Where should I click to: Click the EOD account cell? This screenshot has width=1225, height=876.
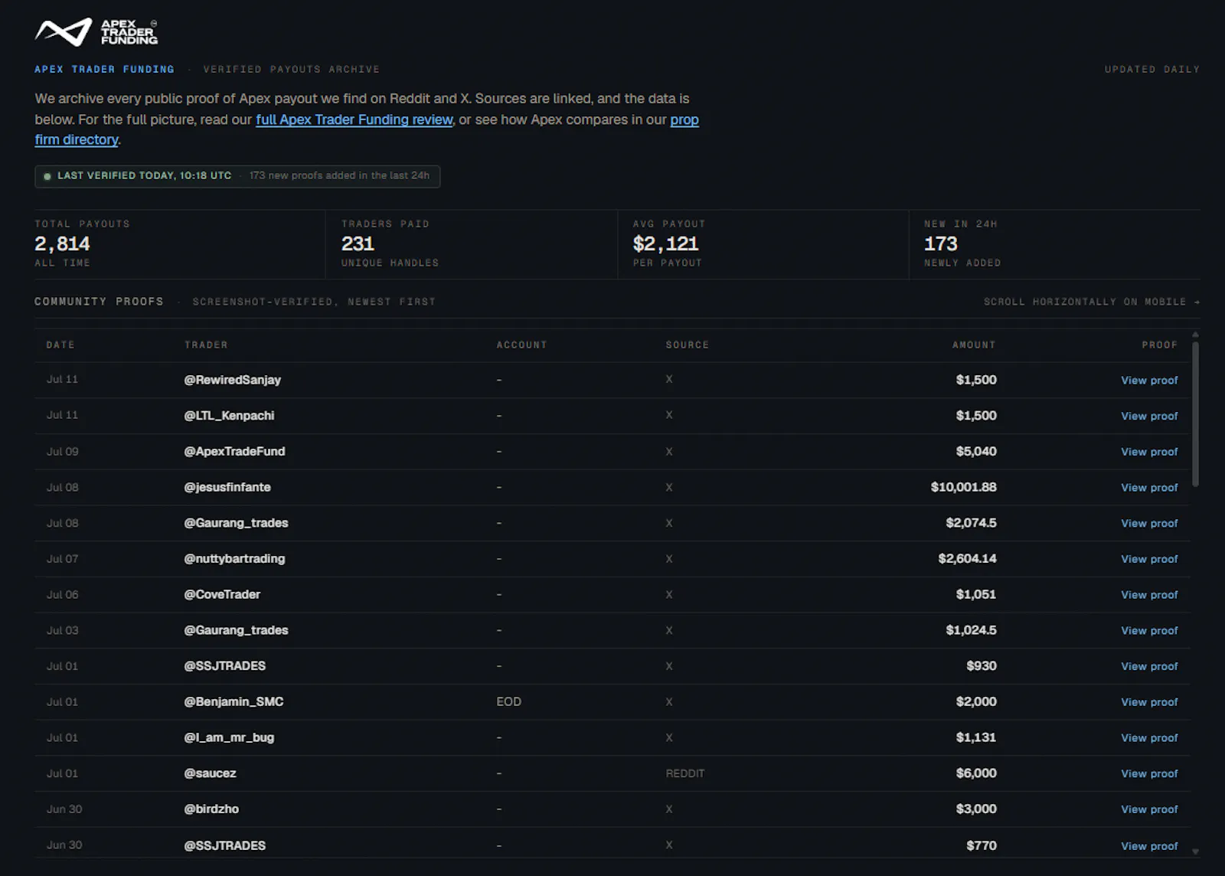coord(508,702)
